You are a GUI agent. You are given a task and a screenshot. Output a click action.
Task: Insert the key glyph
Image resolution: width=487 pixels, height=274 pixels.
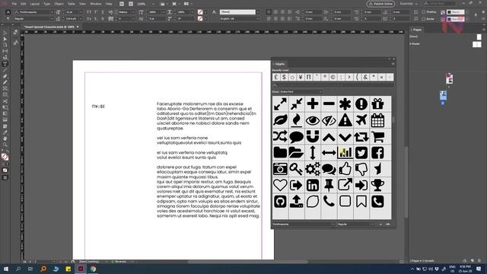(296, 169)
